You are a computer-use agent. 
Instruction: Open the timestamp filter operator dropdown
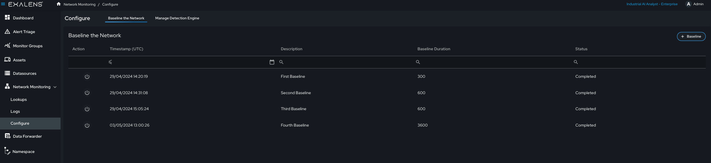110,62
